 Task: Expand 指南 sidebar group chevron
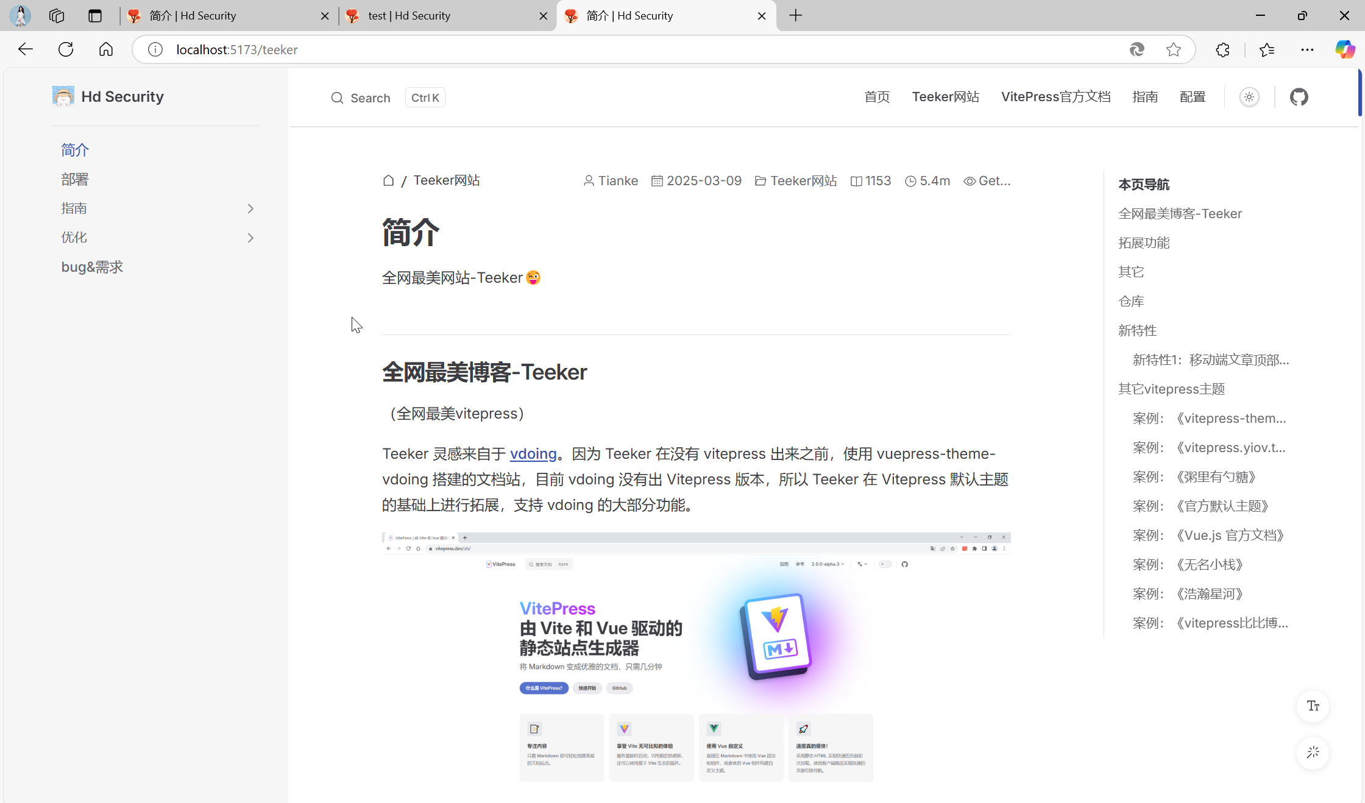(250, 209)
